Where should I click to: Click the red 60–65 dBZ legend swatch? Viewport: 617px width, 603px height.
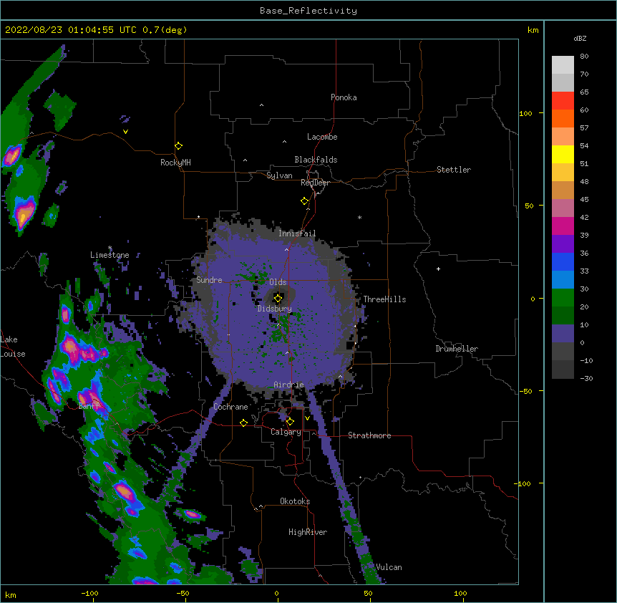[x=563, y=101]
